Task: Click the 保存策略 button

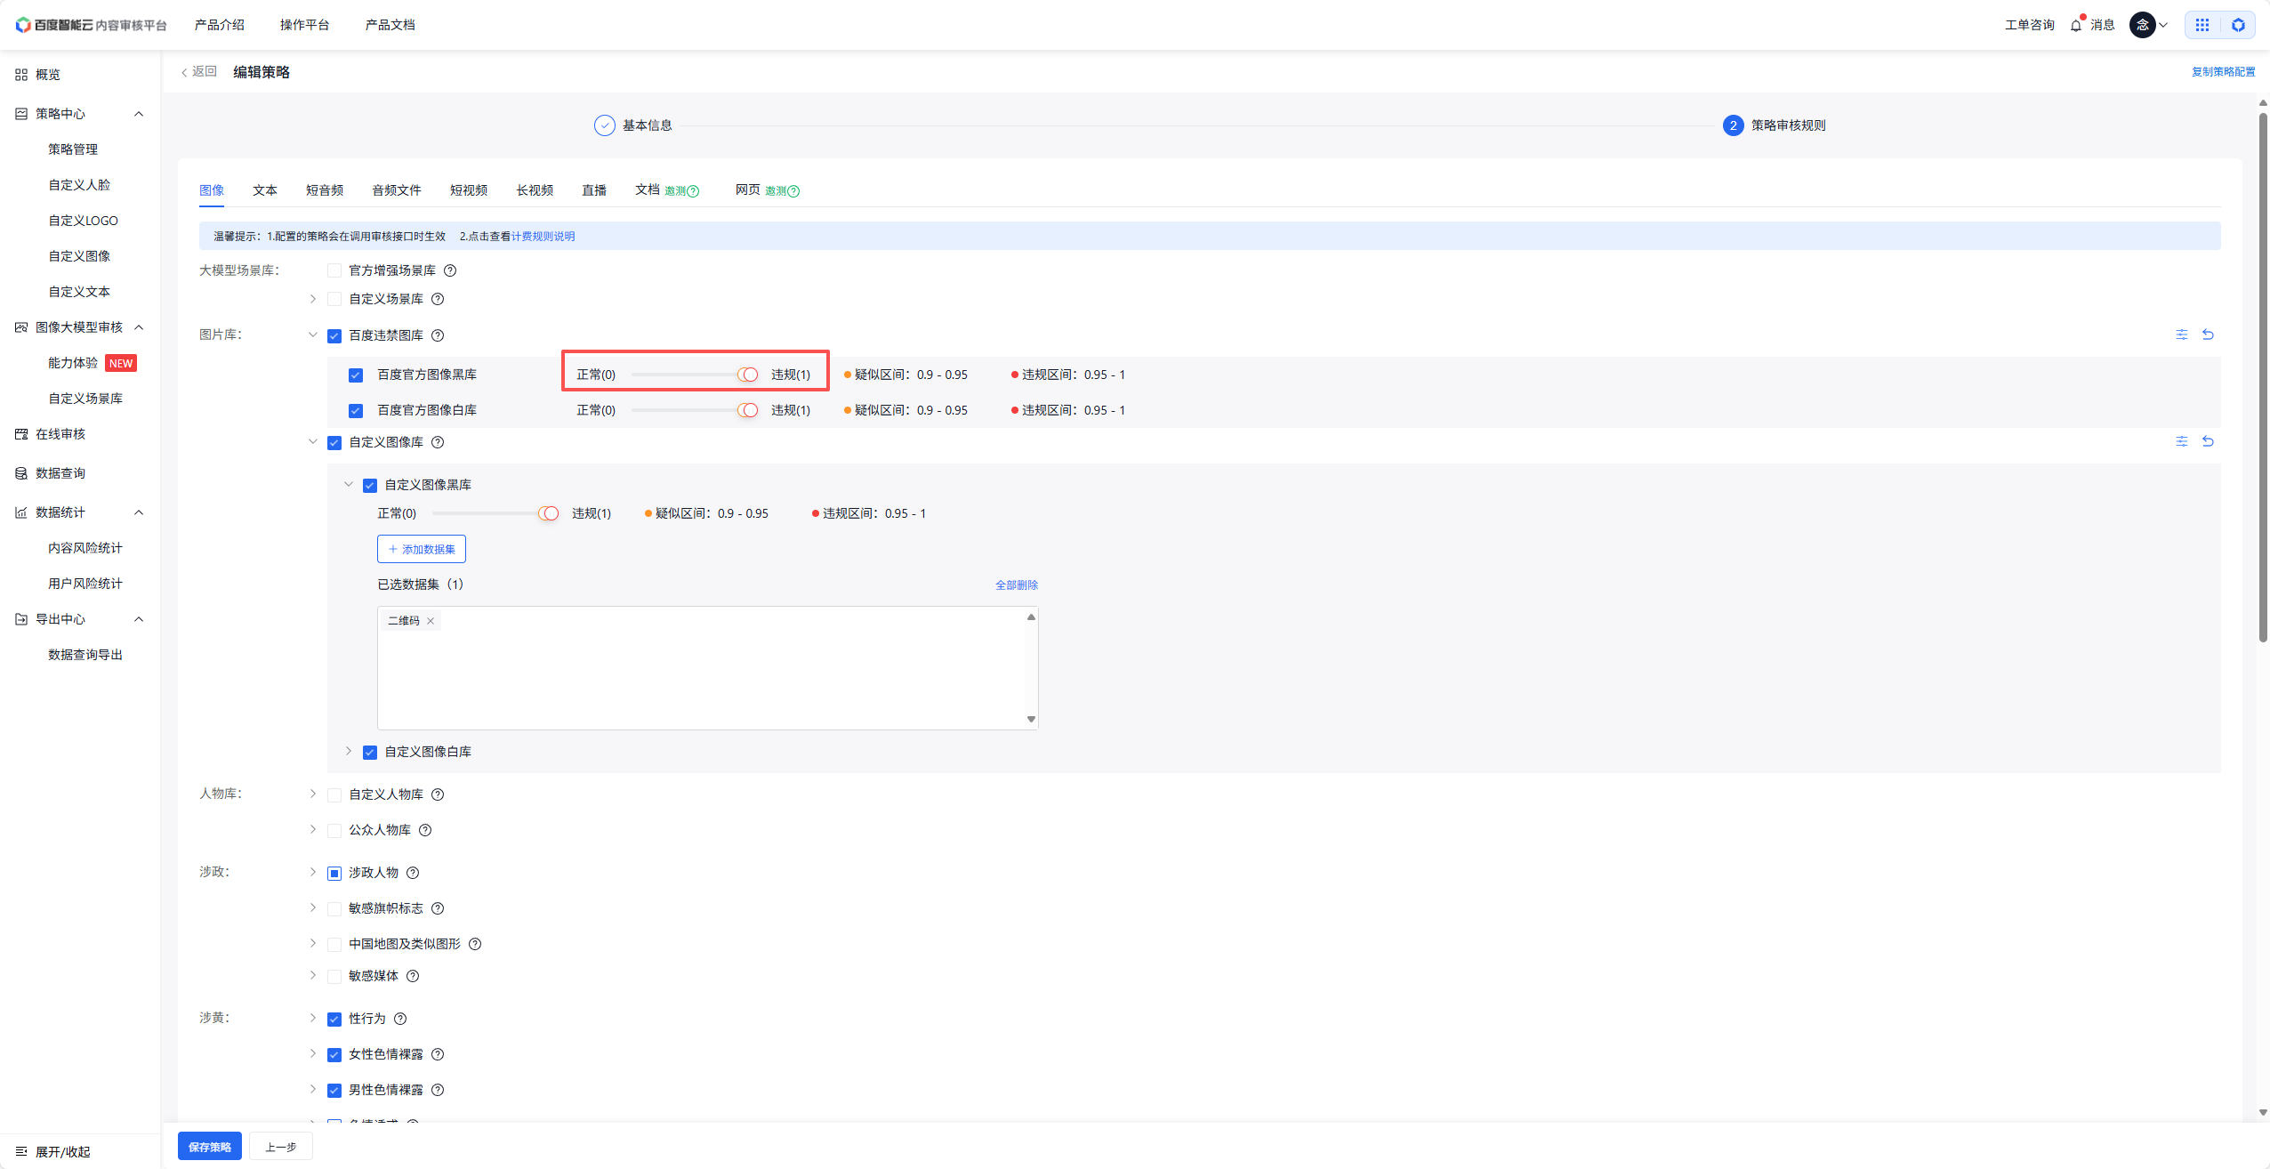Action: point(210,1147)
